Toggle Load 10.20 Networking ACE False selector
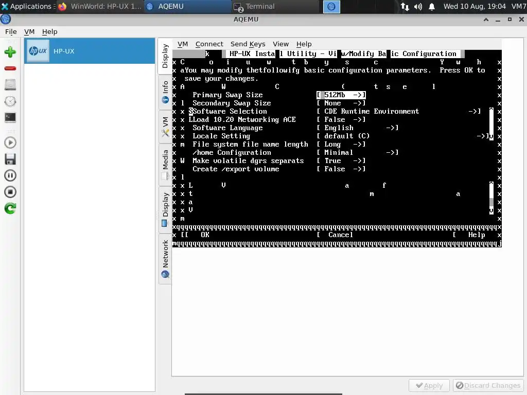 341,119
